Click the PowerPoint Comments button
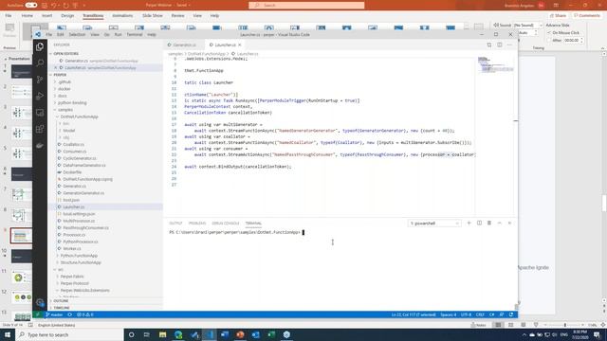This screenshot has height=341, width=607. pos(587,15)
